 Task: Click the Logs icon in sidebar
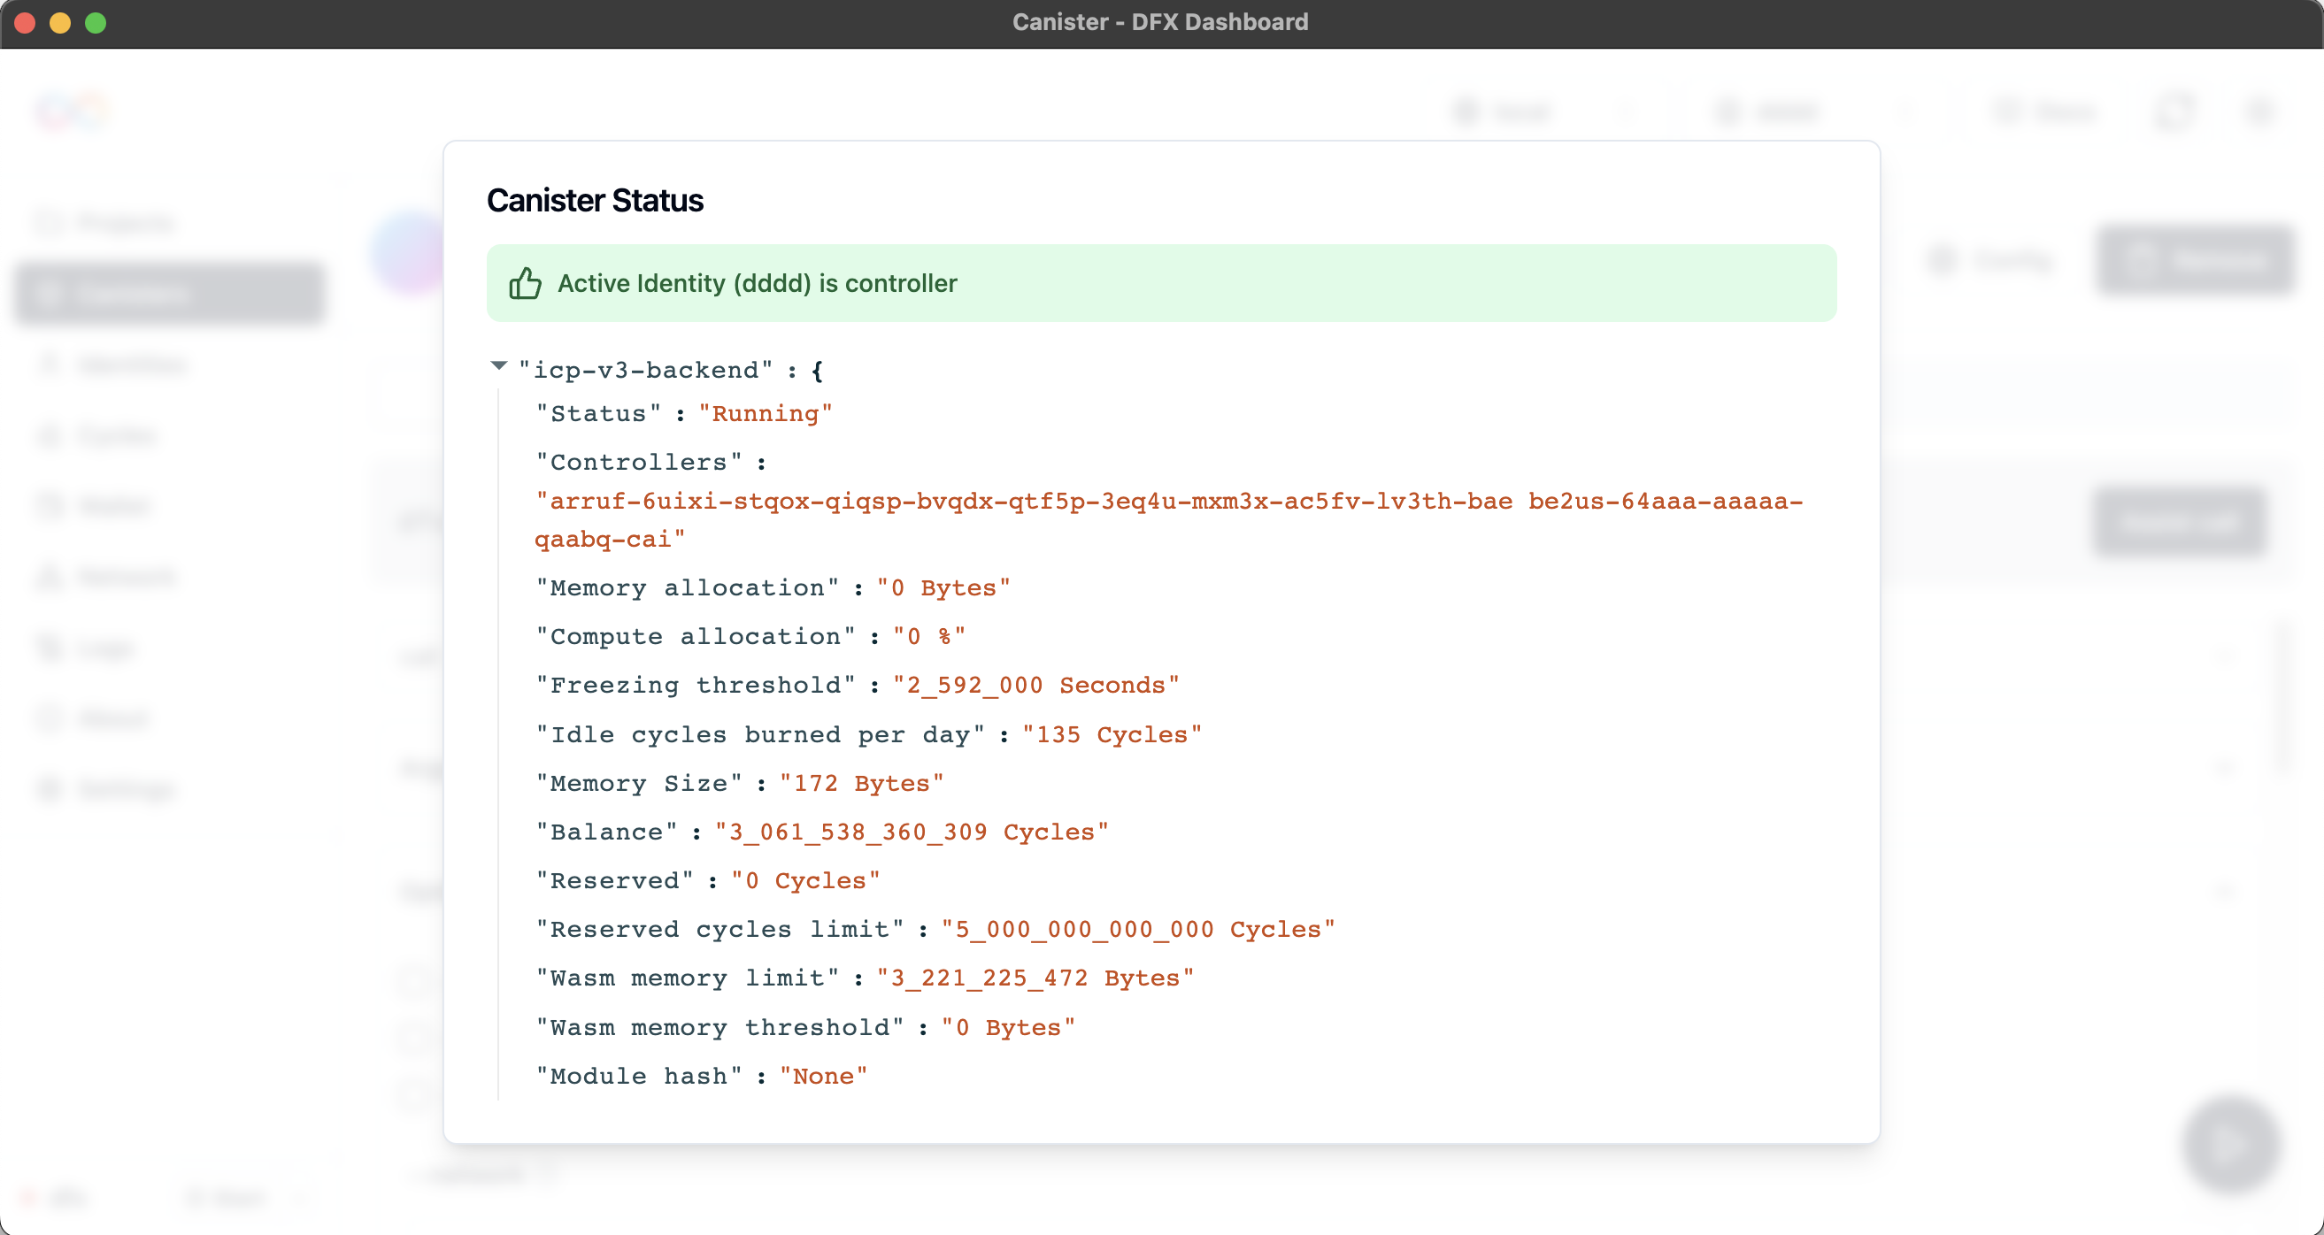(50, 648)
